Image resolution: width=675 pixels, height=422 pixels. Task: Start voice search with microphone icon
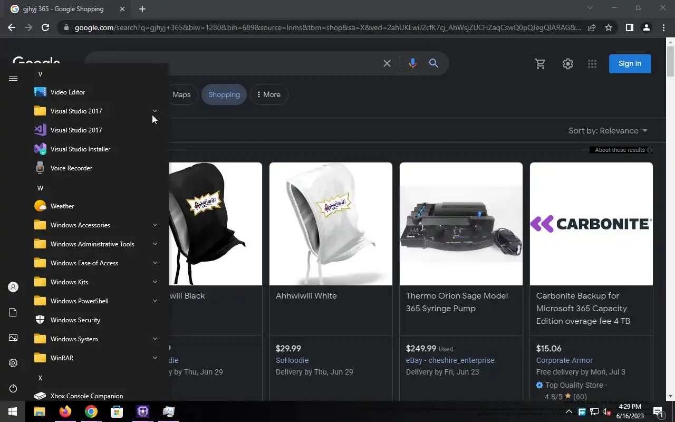click(x=412, y=63)
